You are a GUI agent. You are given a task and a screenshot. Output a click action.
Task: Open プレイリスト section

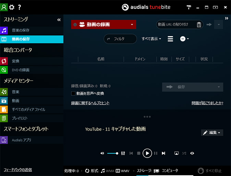[x=32, y=118]
